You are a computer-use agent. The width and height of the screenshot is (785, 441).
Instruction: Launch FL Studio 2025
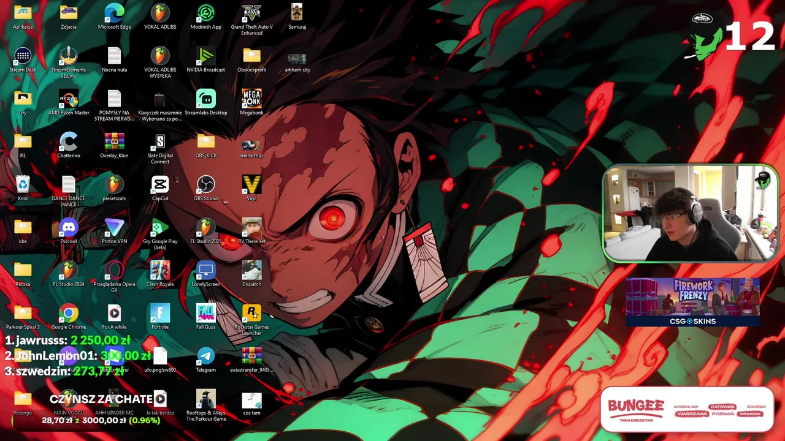pyautogui.click(x=206, y=232)
